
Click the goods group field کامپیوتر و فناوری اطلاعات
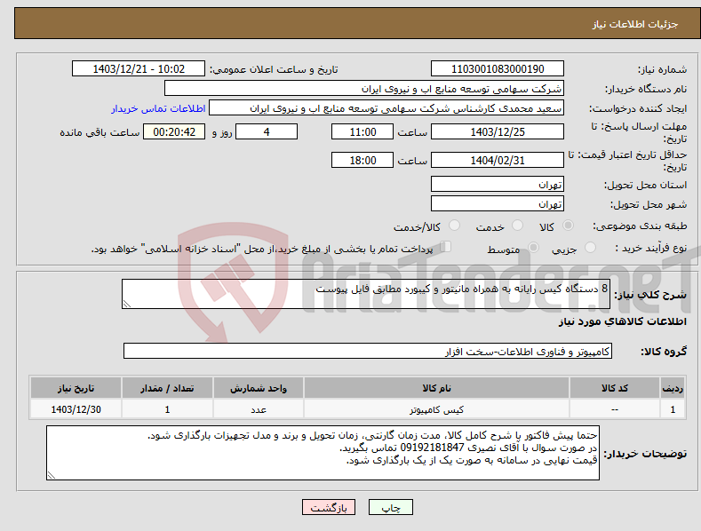point(368,351)
